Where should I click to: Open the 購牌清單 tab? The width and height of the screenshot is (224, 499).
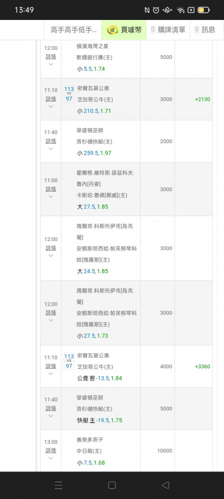(x=168, y=30)
